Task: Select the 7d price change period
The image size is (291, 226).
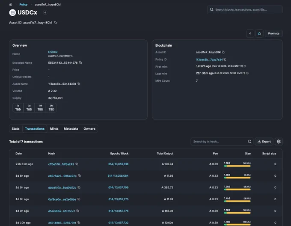Action: click(x=29, y=107)
